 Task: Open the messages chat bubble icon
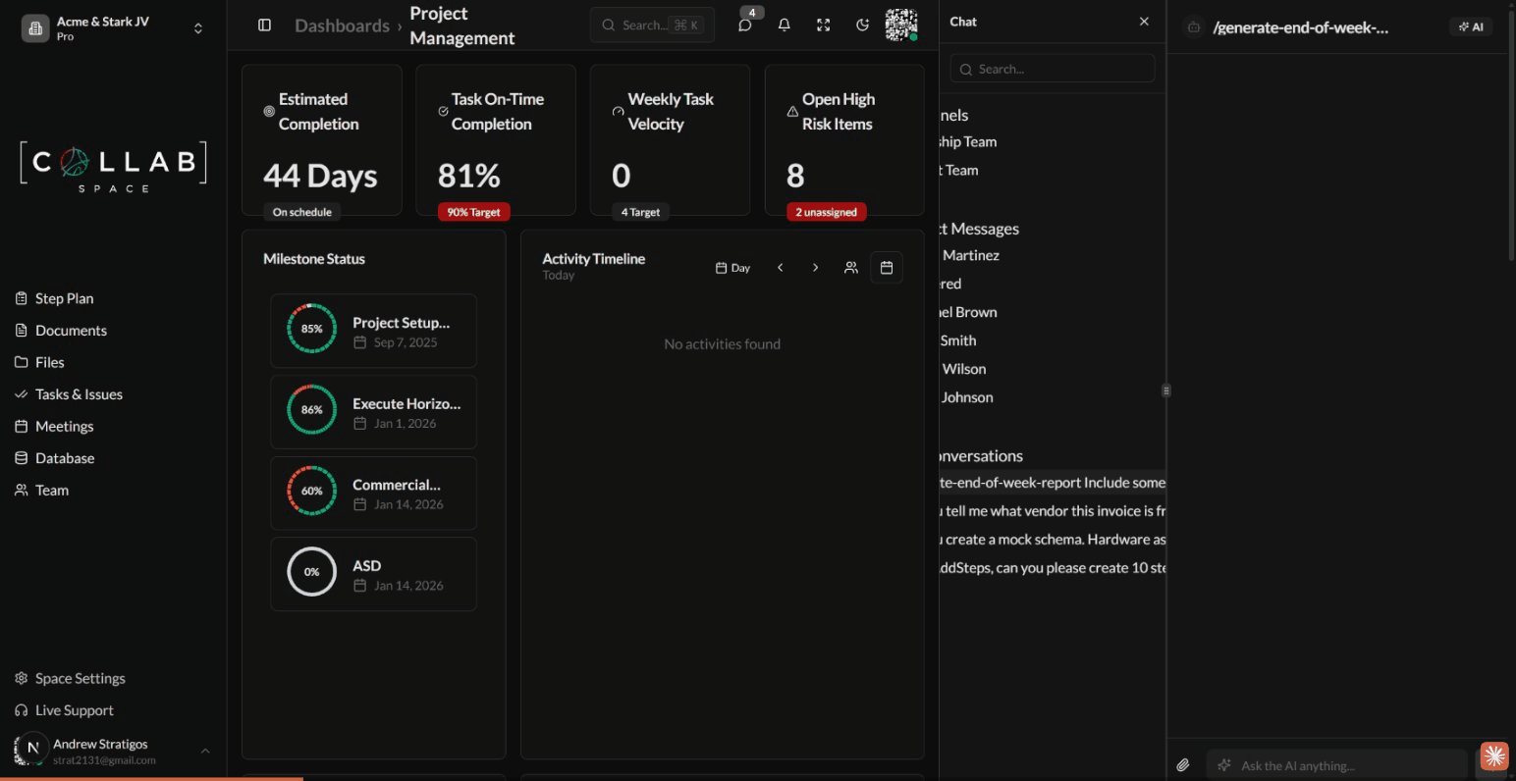[745, 25]
